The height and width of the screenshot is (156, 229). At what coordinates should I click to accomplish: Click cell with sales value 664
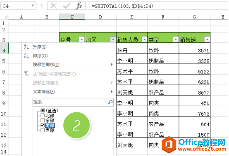[x=195, y=122]
